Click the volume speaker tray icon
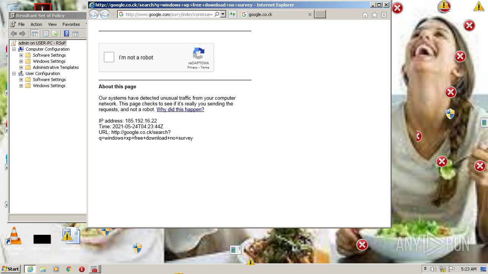The height and width of the screenshot is (274, 488). click(x=433, y=269)
